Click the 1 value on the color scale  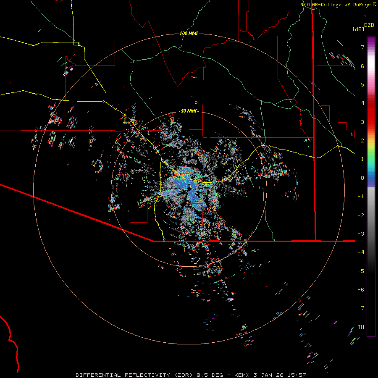point(362,159)
